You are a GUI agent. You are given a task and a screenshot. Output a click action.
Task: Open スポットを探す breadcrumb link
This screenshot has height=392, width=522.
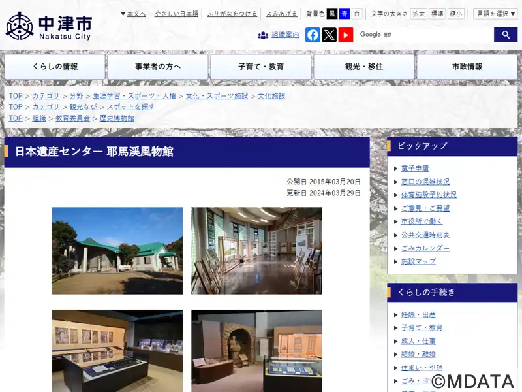[130, 107]
